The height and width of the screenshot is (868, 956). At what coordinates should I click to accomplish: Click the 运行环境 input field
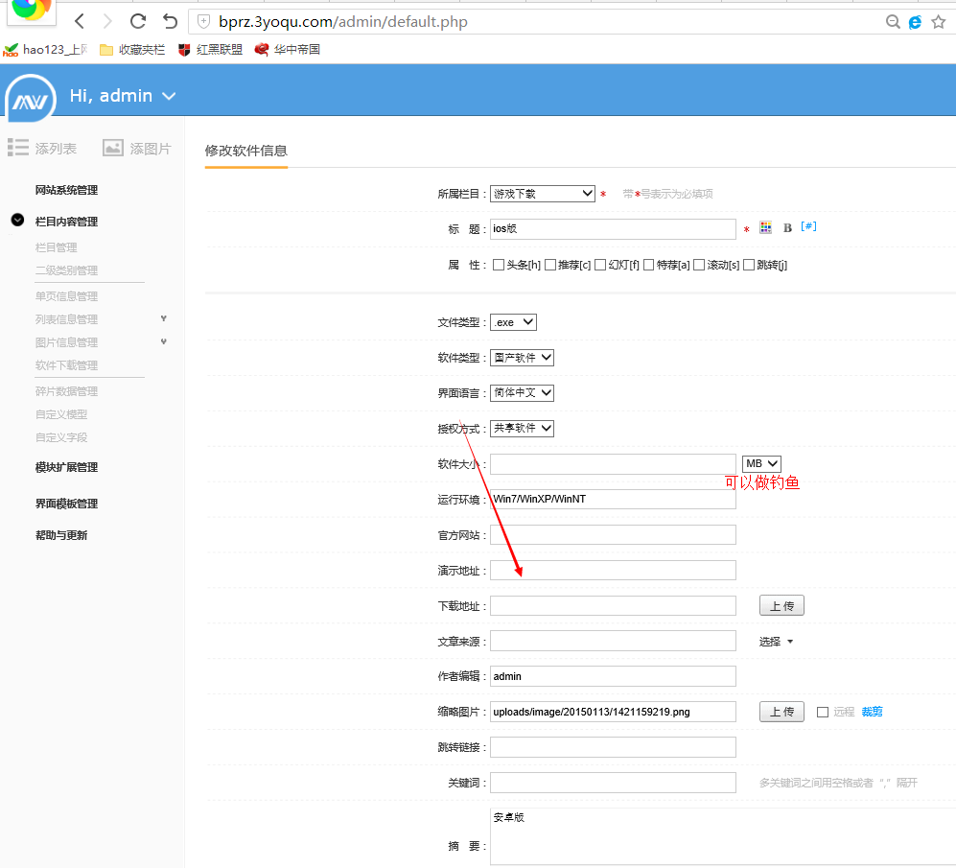pyautogui.click(x=613, y=499)
